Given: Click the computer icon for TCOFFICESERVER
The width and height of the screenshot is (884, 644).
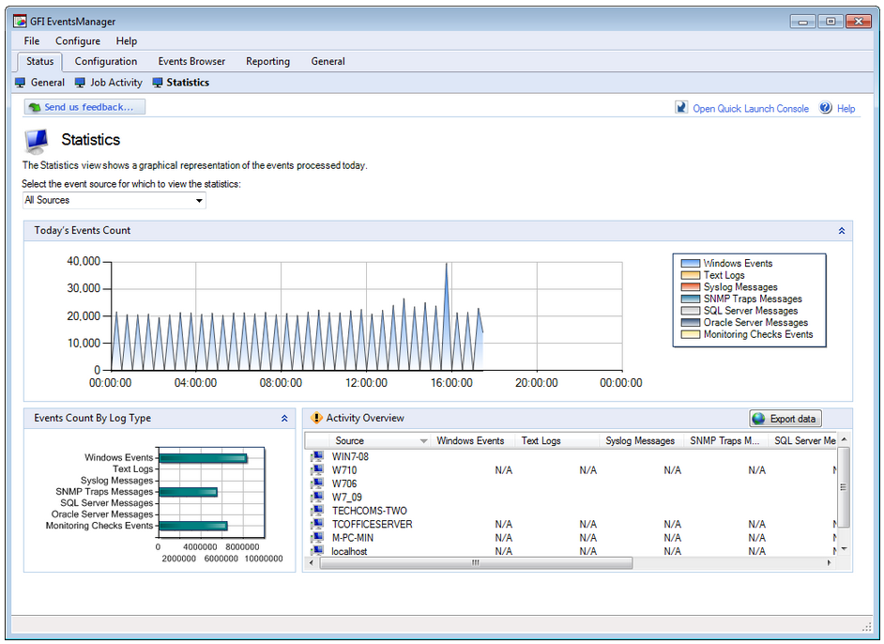Looking at the screenshot, I should tap(317, 524).
